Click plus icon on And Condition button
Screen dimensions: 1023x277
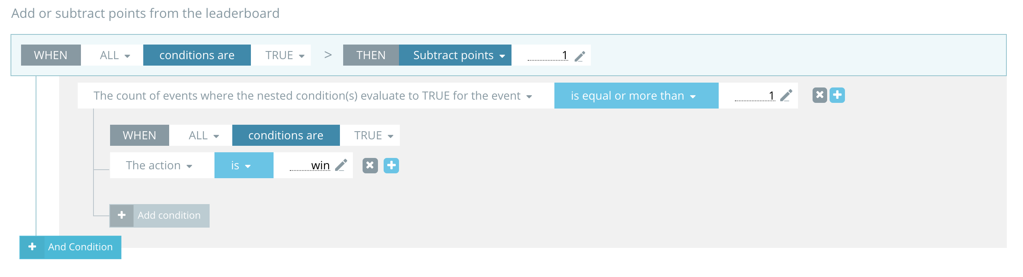(x=32, y=247)
